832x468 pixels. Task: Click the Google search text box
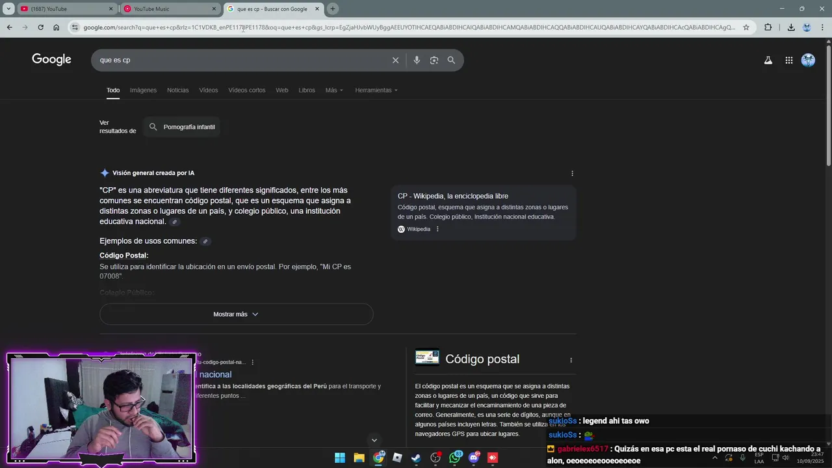[240, 60]
